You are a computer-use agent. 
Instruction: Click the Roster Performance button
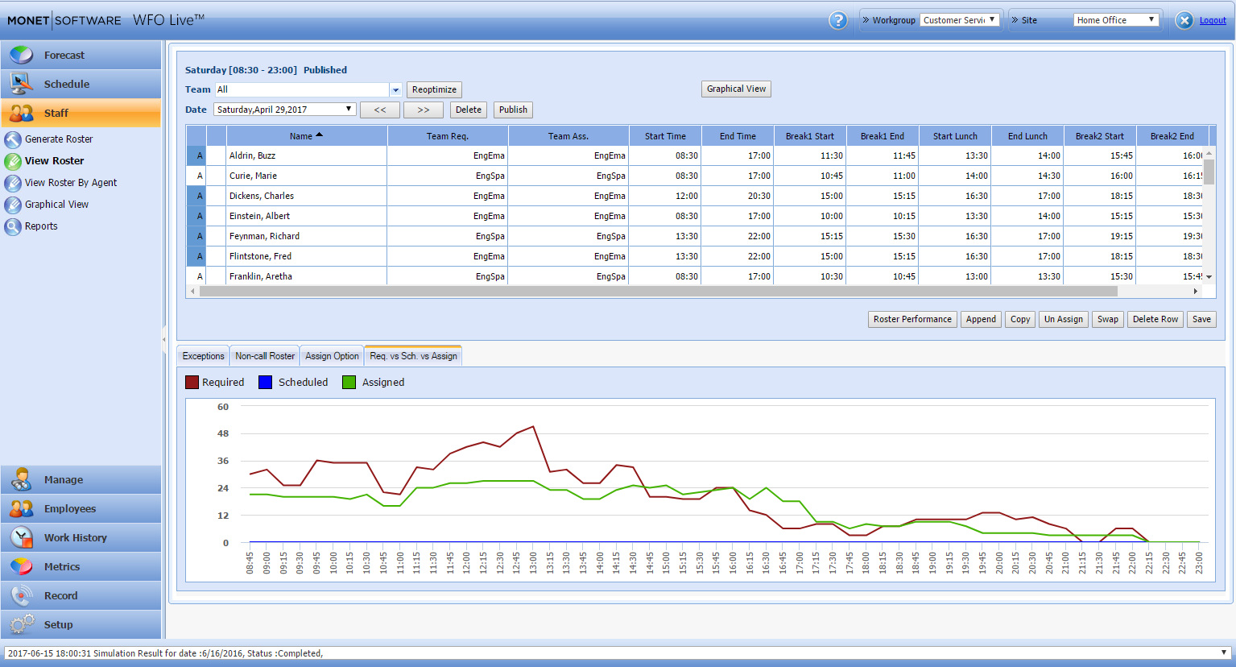912,320
